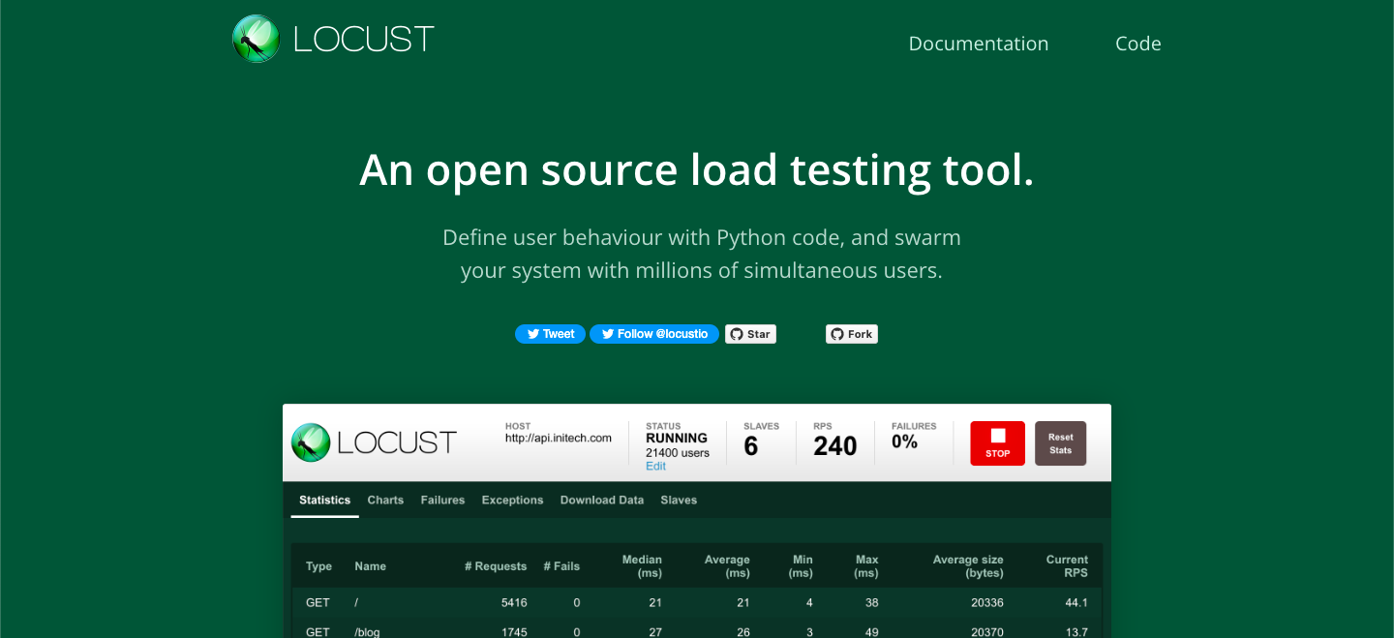The height and width of the screenshot is (638, 1394).
Task: Click the Tweet button
Action: click(550, 334)
